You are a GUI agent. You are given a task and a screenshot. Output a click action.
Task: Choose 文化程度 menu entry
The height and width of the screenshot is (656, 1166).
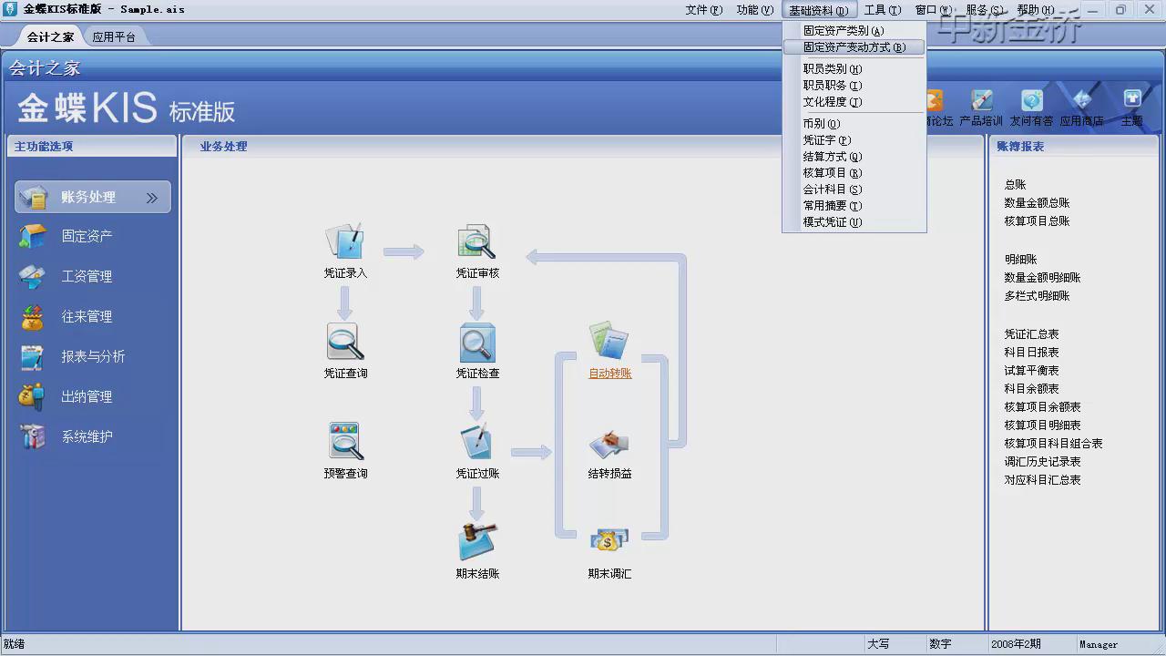[x=854, y=102]
